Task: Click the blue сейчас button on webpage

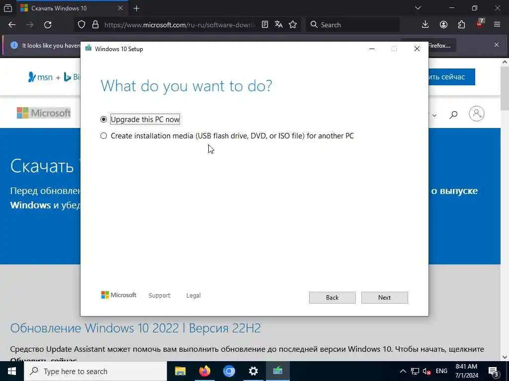Action: [452, 77]
